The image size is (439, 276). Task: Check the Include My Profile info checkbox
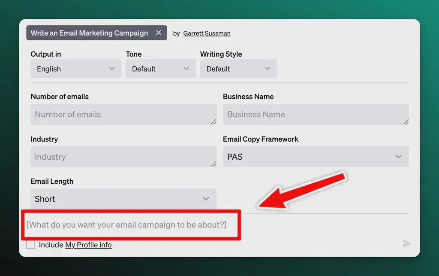click(30, 245)
